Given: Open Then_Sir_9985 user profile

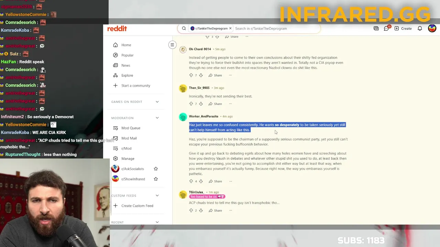Looking at the screenshot, I should 199,88.
